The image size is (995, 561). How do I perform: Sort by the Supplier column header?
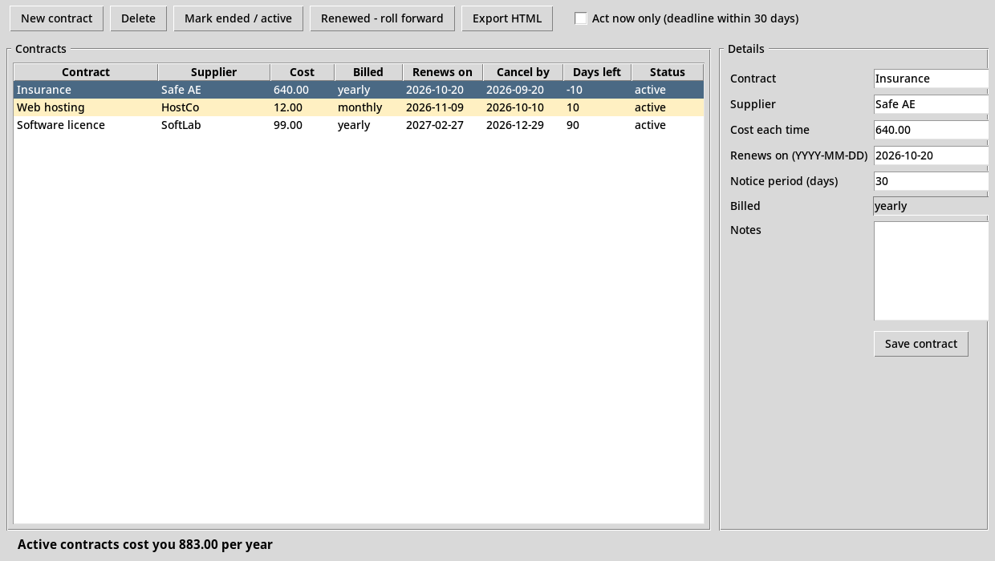pyautogui.click(x=214, y=72)
